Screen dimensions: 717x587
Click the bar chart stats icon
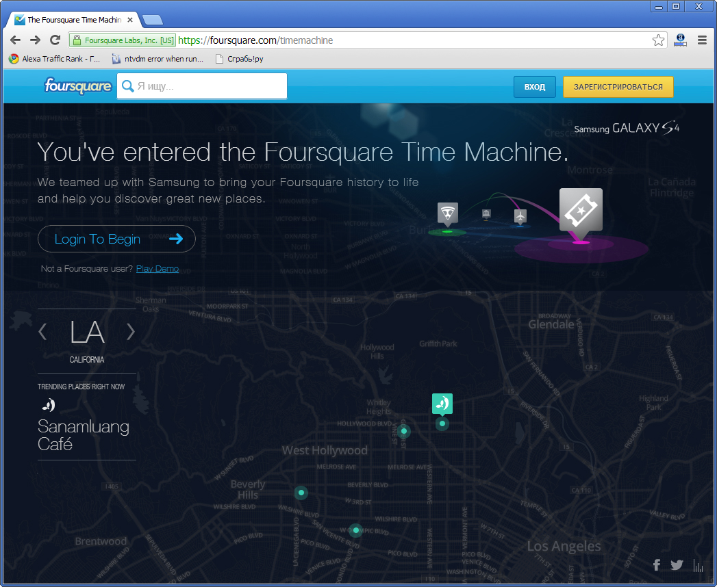pyautogui.click(x=699, y=566)
